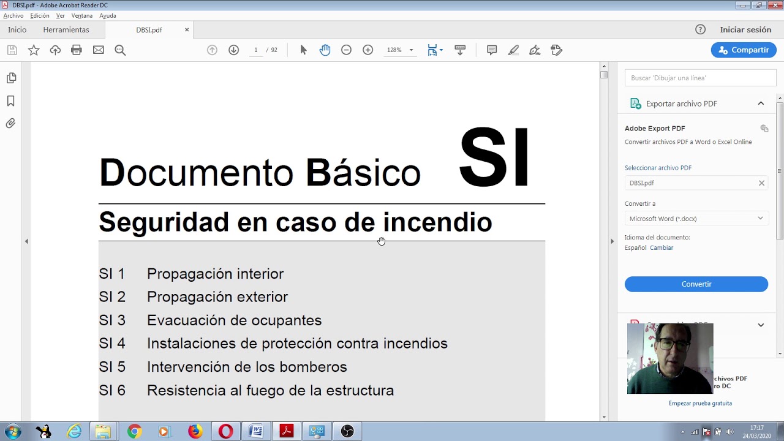Go to next page arrow
The height and width of the screenshot is (441, 784).
[233, 50]
